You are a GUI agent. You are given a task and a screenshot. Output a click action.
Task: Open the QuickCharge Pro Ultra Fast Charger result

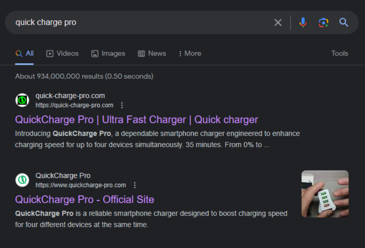pos(136,119)
